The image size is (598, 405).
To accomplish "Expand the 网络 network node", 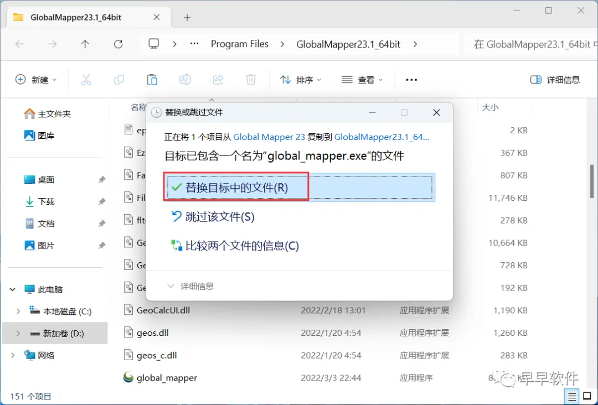I will [x=13, y=355].
